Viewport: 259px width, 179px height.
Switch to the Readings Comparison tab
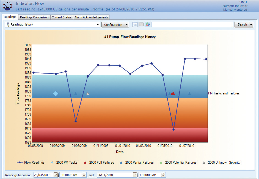click(x=34, y=17)
